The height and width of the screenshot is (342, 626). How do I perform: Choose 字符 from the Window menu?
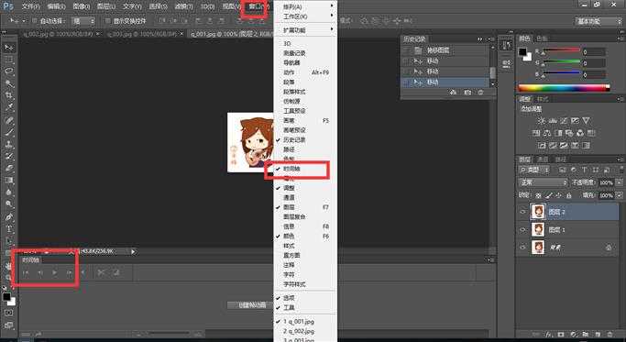pyautogui.click(x=305, y=274)
